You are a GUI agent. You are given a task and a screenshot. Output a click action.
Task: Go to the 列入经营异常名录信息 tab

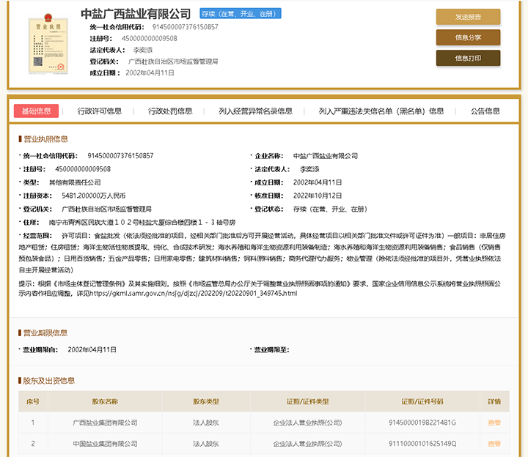(255, 111)
